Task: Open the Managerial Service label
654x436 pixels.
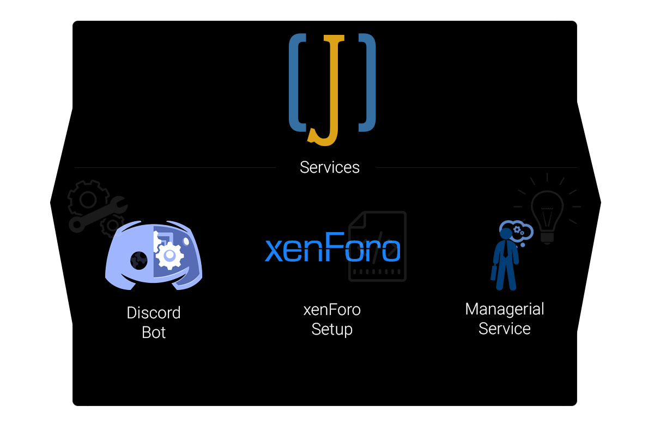Action: (505, 319)
